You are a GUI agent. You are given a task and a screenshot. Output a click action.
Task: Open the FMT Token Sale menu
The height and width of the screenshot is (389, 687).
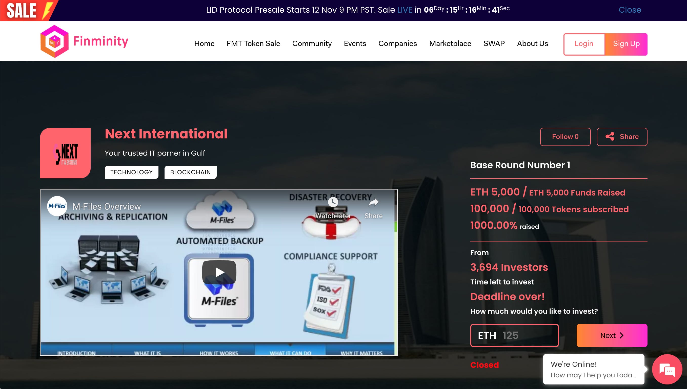pyautogui.click(x=253, y=43)
